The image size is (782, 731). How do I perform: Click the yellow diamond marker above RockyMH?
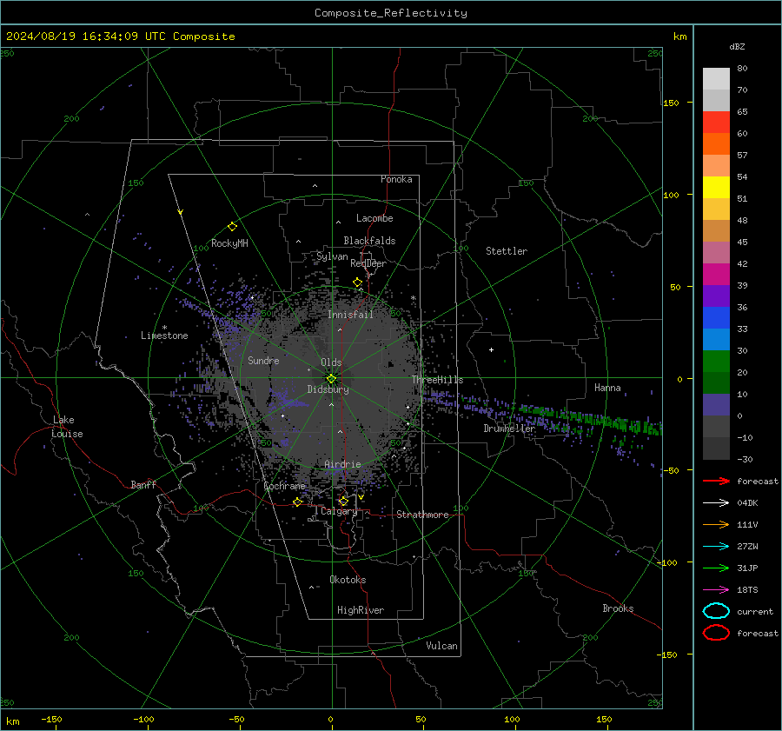pos(232,227)
